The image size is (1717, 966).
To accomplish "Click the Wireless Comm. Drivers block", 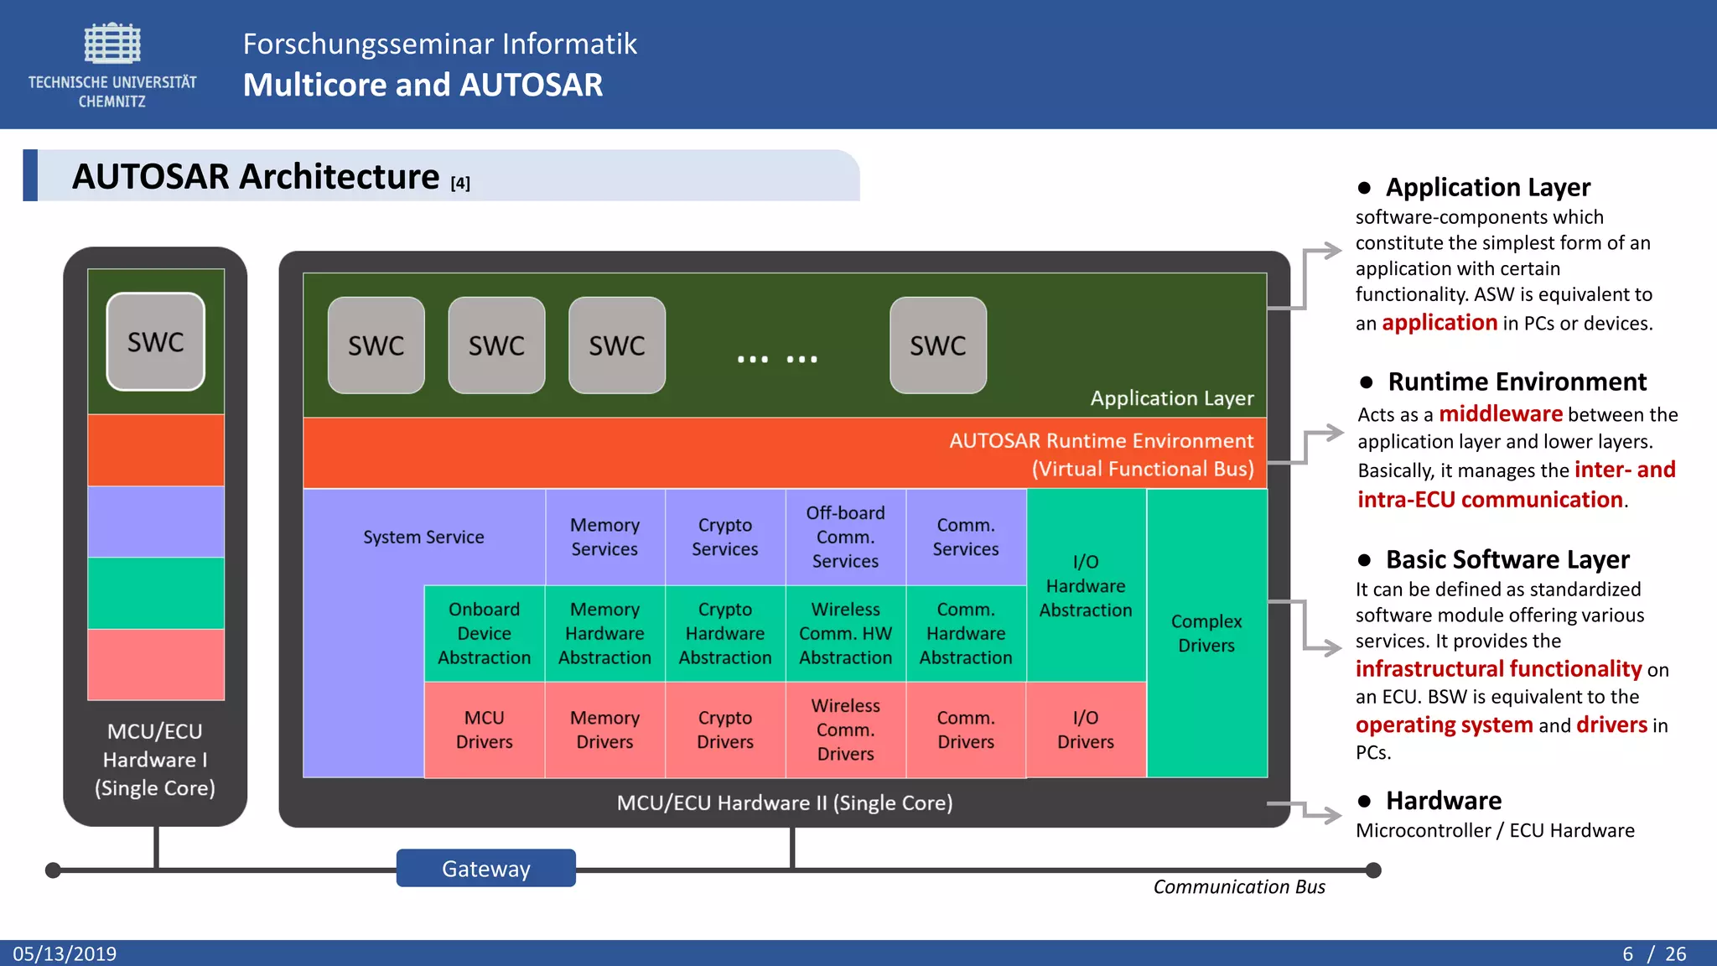I will coord(845,730).
